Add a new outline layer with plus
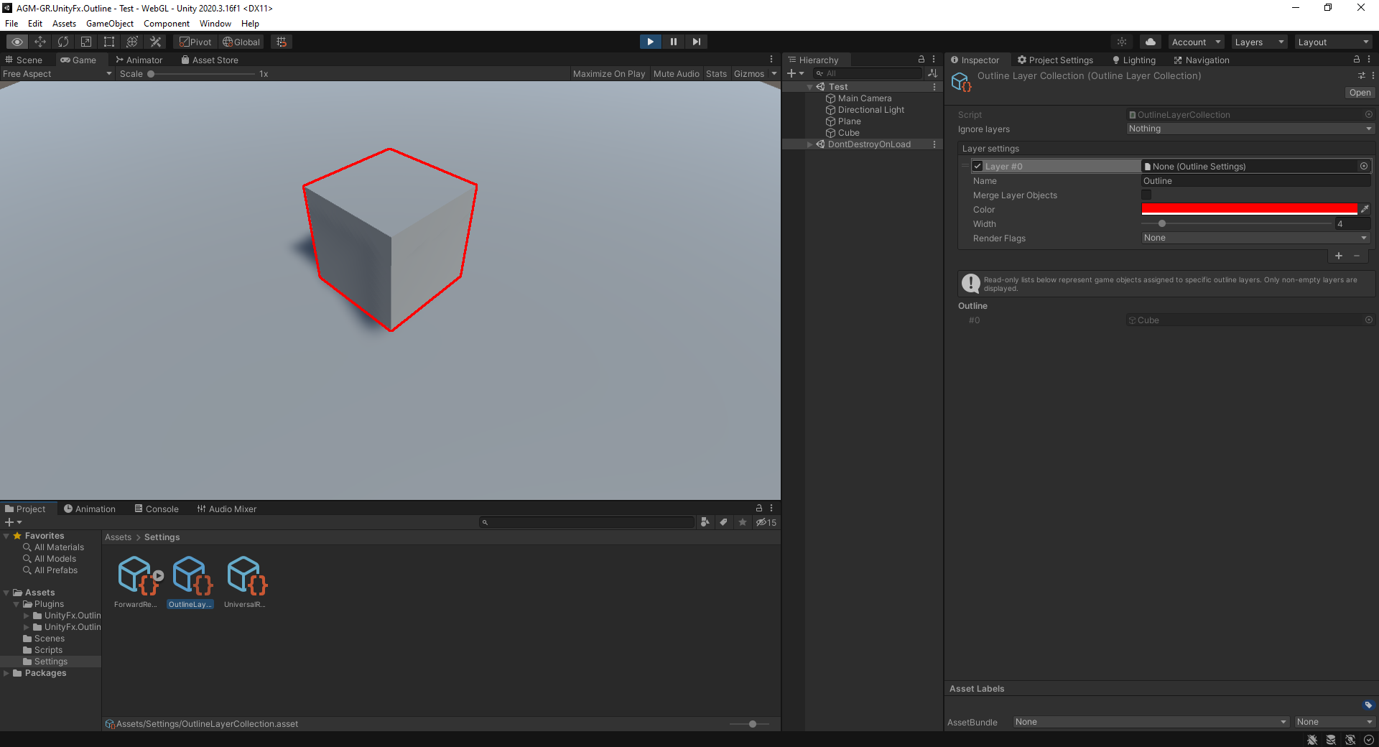1379x747 pixels. (1338, 256)
